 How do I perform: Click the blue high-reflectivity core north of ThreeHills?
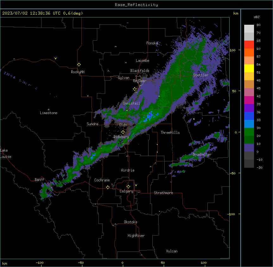pyautogui.click(x=150, y=116)
